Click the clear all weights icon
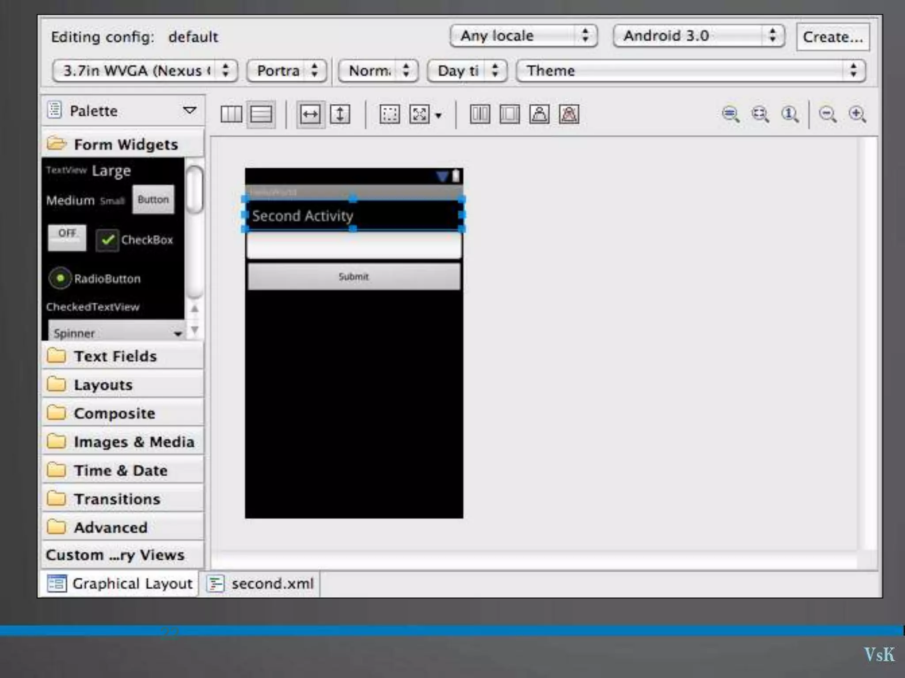The width and height of the screenshot is (905, 678). click(x=569, y=114)
